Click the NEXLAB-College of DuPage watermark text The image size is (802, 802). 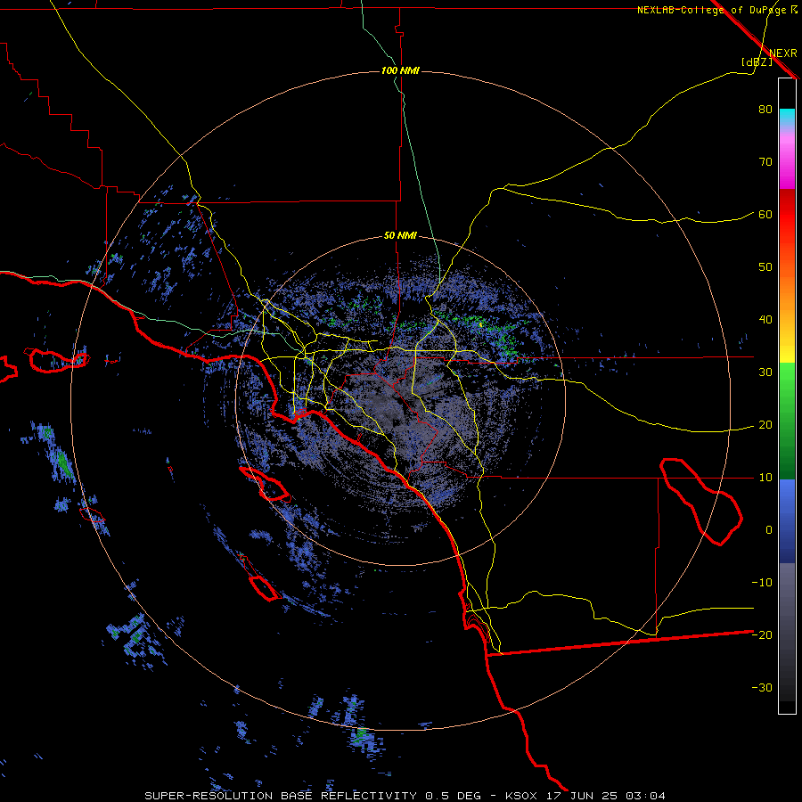[717, 10]
